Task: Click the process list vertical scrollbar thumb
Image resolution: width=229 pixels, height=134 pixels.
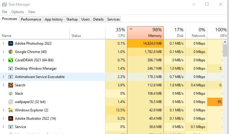Action: point(225,51)
